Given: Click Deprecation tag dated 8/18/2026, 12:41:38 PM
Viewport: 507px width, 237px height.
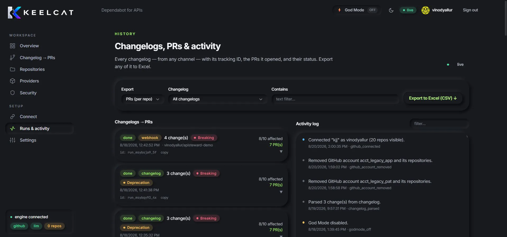Looking at the screenshot, I should coord(136,183).
